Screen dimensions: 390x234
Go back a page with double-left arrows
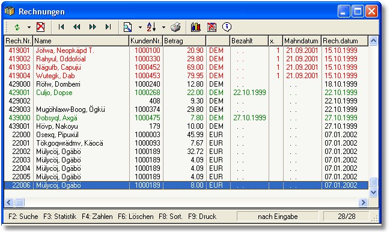[76, 26]
